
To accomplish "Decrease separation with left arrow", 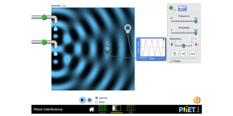I will (171, 44).
